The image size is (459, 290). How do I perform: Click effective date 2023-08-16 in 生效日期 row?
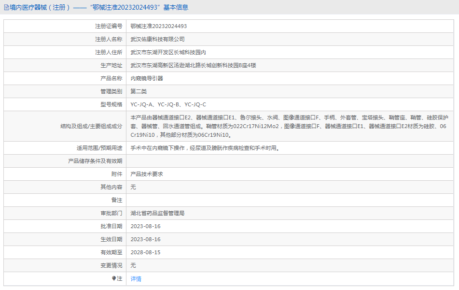[145, 239]
